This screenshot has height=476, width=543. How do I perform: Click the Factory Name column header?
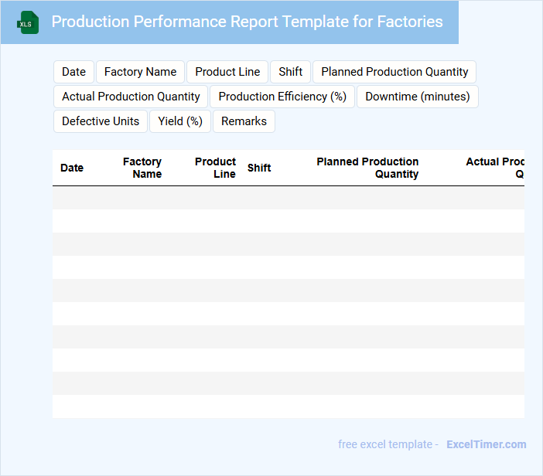coord(142,168)
